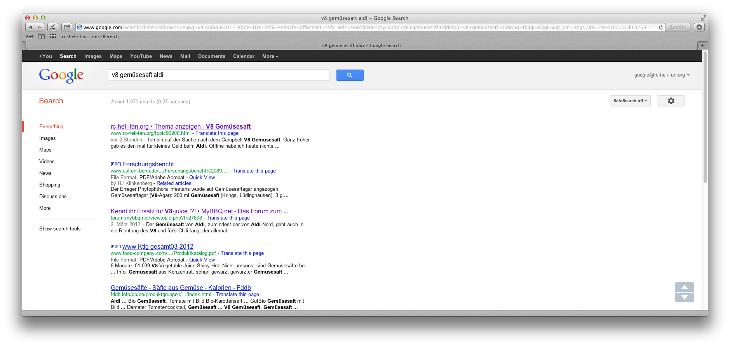Click the blue magnifier search button
Screen dimensions: 730x347
tap(350, 75)
